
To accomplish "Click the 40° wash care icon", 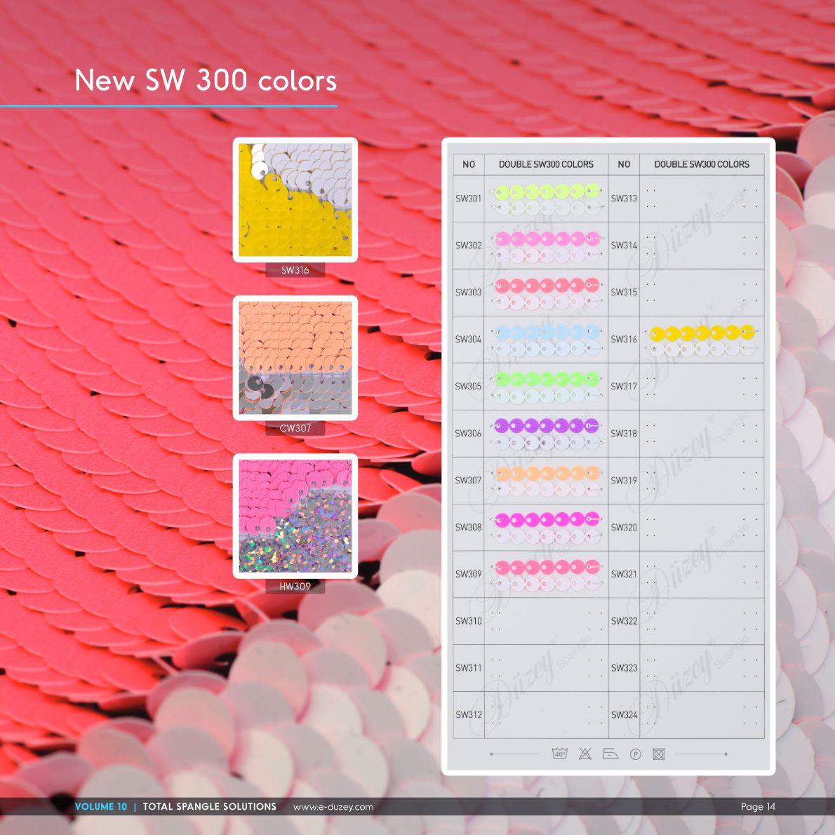I will [559, 754].
